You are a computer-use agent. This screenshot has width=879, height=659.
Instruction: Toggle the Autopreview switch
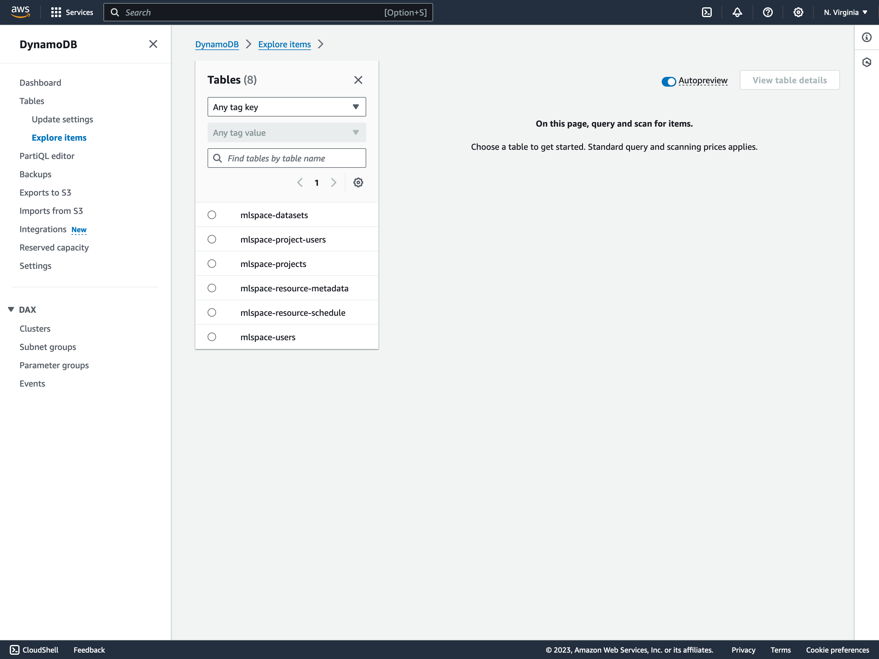(x=668, y=81)
